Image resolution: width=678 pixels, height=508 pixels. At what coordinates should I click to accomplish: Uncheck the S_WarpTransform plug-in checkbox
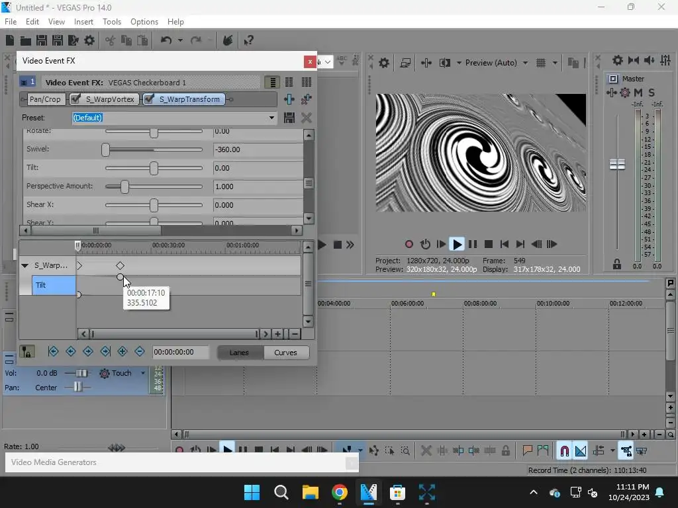(x=149, y=99)
